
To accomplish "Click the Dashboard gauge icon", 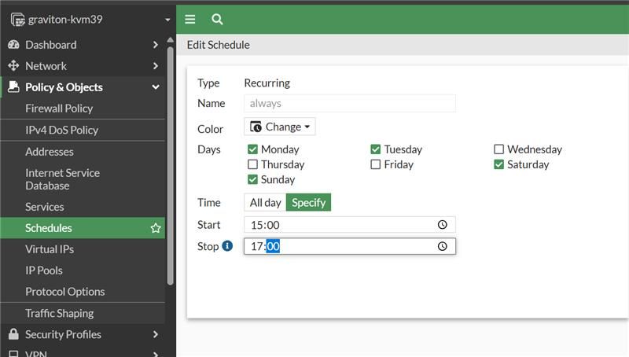I will pyautogui.click(x=13, y=45).
